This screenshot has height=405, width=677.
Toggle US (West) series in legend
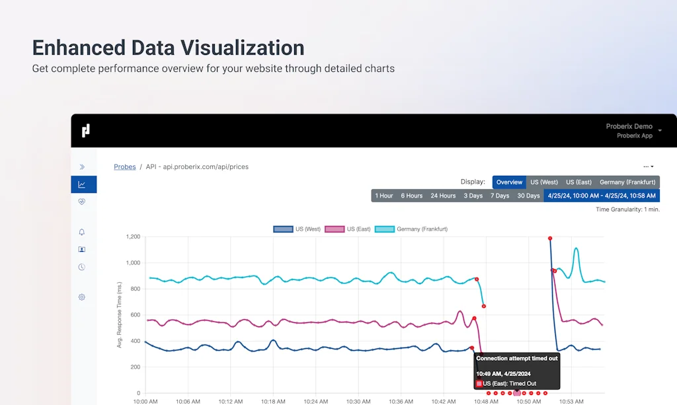click(297, 229)
